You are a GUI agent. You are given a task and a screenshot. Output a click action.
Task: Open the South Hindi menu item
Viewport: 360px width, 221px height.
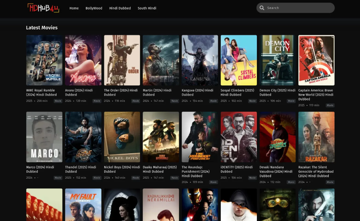[147, 8]
